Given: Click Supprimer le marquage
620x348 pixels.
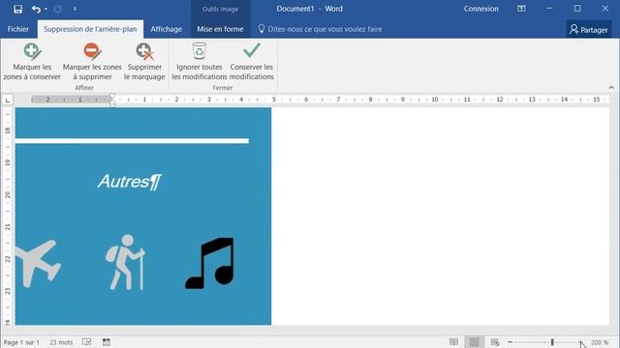Looking at the screenshot, I should click(x=144, y=62).
